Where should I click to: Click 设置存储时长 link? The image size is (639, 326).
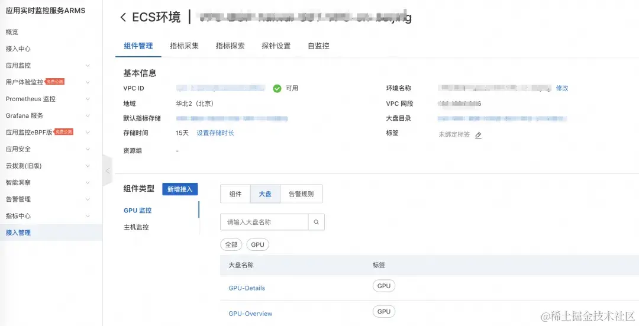click(215, 133)
